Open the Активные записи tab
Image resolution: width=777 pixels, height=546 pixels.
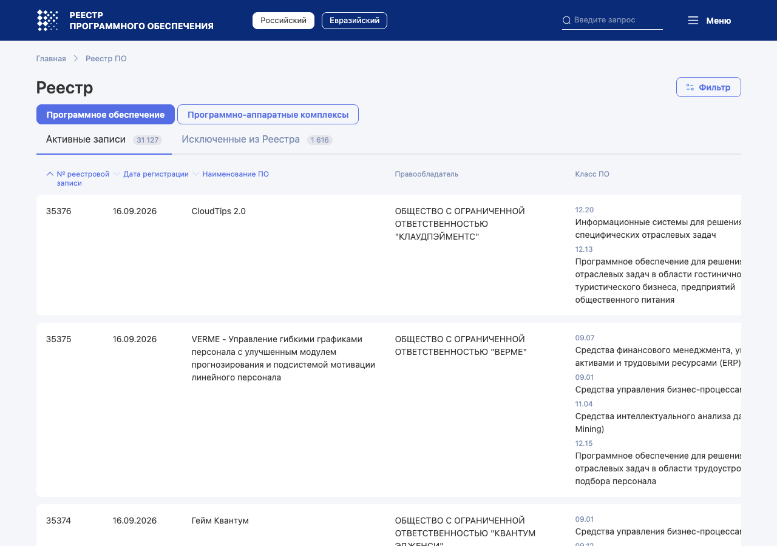click(x=104, y=140)
